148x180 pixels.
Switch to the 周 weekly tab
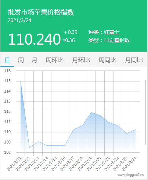[21, 60]
